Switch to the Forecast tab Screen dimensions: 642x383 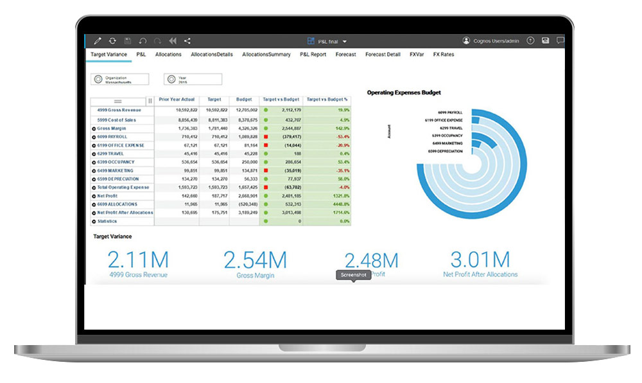345,55
